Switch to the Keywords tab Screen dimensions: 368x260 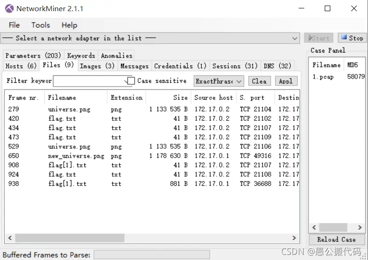[x=81, y=55]
